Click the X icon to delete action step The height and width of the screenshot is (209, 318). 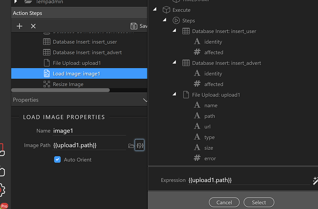pyautogui.click(x=33, y=26)
